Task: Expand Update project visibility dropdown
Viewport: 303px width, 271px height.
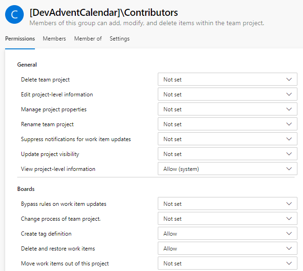Action: pos(227,154)
